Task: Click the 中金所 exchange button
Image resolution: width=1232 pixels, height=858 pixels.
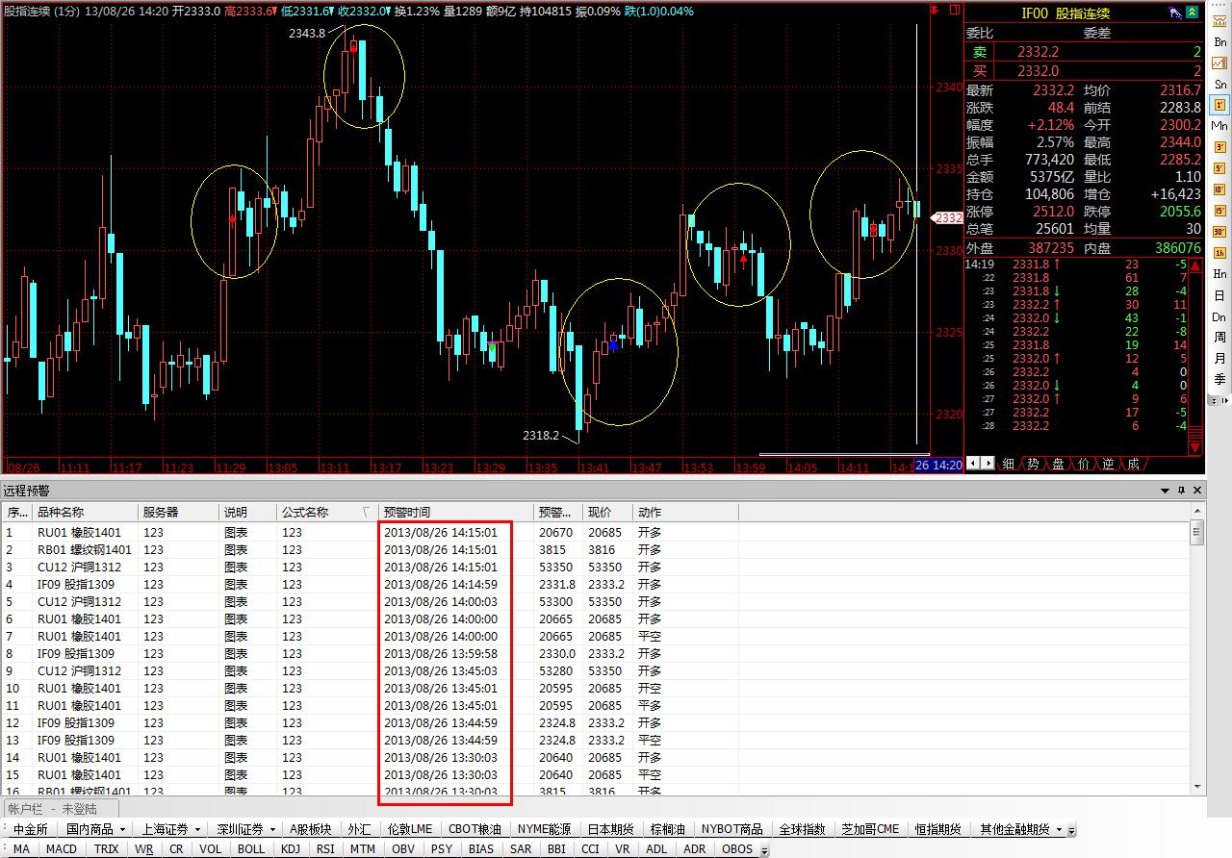Action: (x=30, y=829)
